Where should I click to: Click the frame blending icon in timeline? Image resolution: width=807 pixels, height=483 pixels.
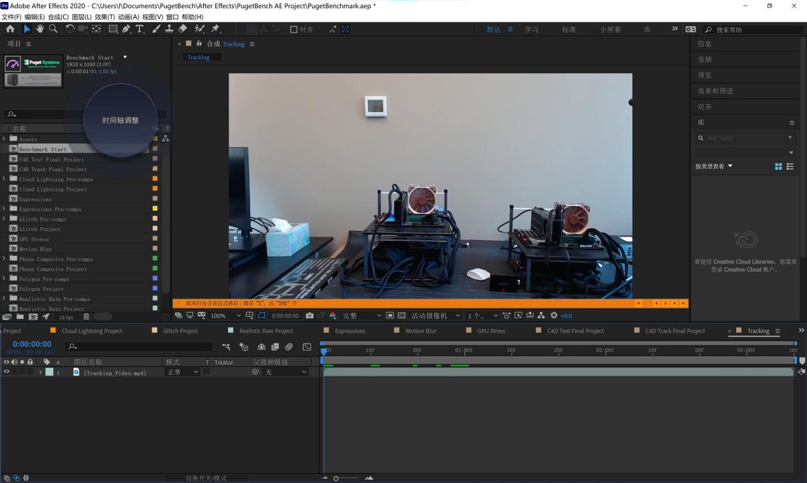click(x=275, y=347)
